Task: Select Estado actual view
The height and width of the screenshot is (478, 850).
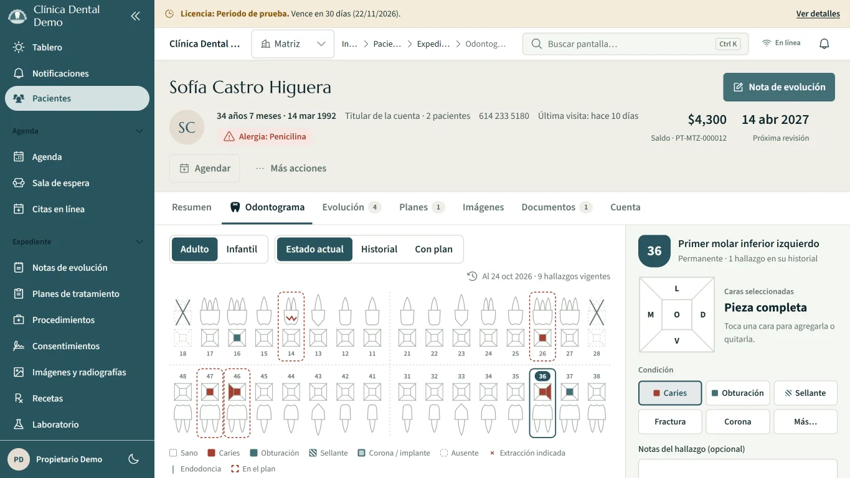Action: point(314,249)
